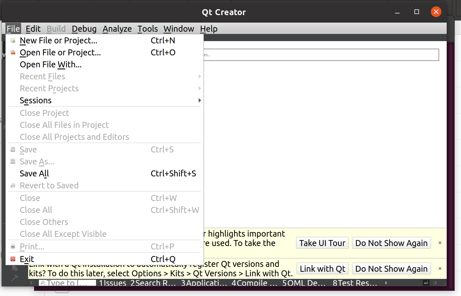This screenshot has width=461, height=296.
Task: Toggle the right sidebar at status bar
Action: point(435,283)
